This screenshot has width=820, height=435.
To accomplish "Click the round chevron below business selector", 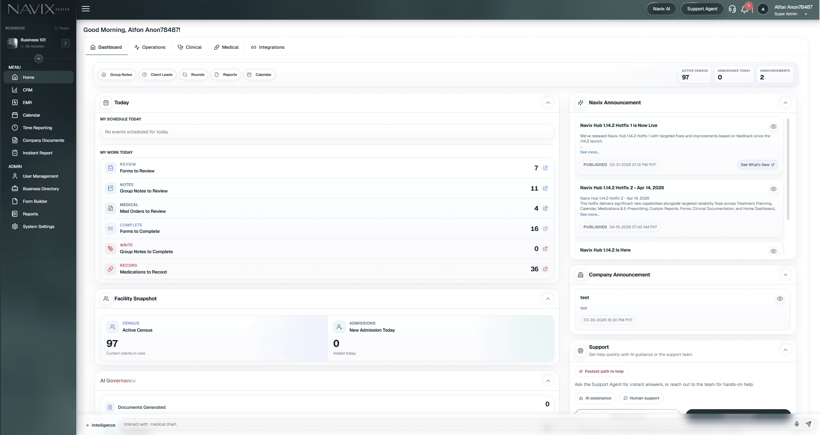I will 39,59.
